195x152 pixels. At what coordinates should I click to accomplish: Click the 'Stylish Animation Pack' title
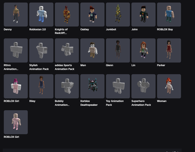click(x=39, y=67)
